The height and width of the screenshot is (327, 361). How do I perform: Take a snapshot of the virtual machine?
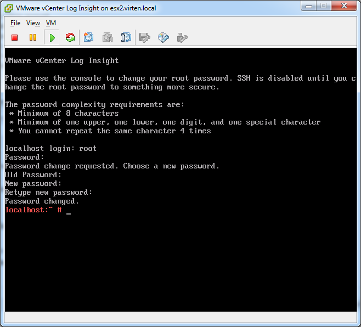tap(89, 37)
